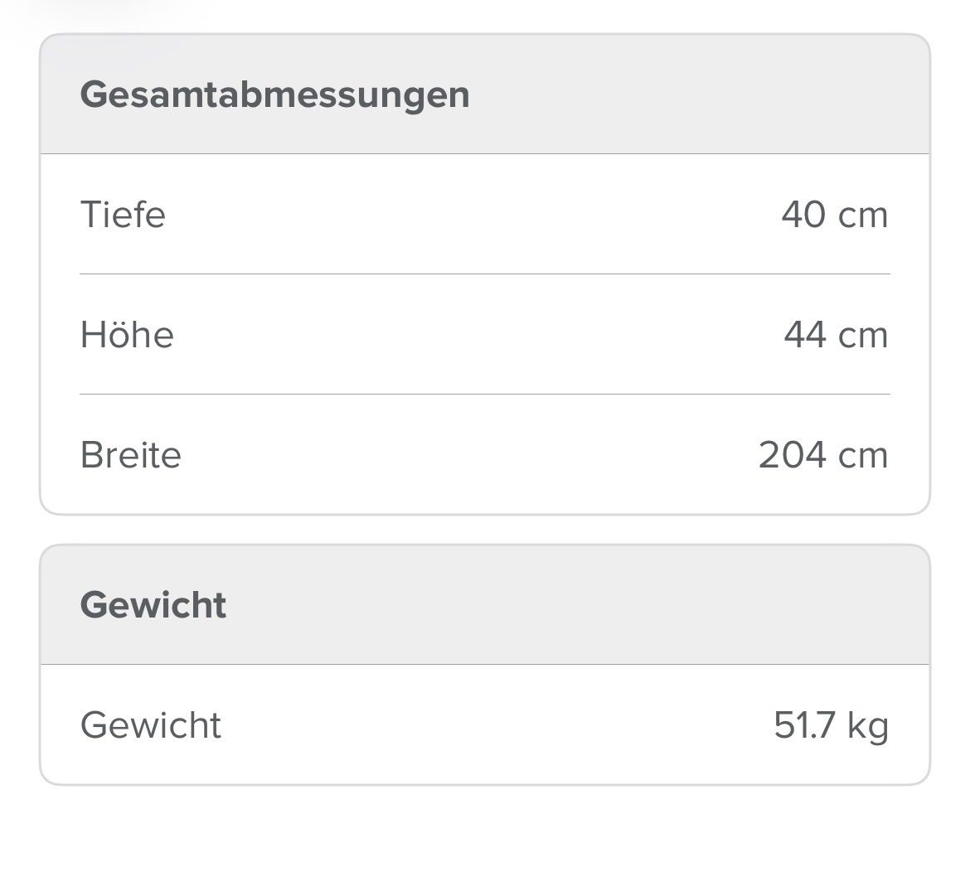This screenshot has height=872, width=970.
Task: Select the Breite label
Action: pos(130,454)
